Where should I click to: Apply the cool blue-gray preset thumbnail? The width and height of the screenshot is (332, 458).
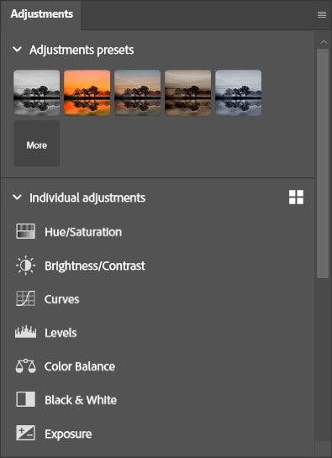pos(239,92)
